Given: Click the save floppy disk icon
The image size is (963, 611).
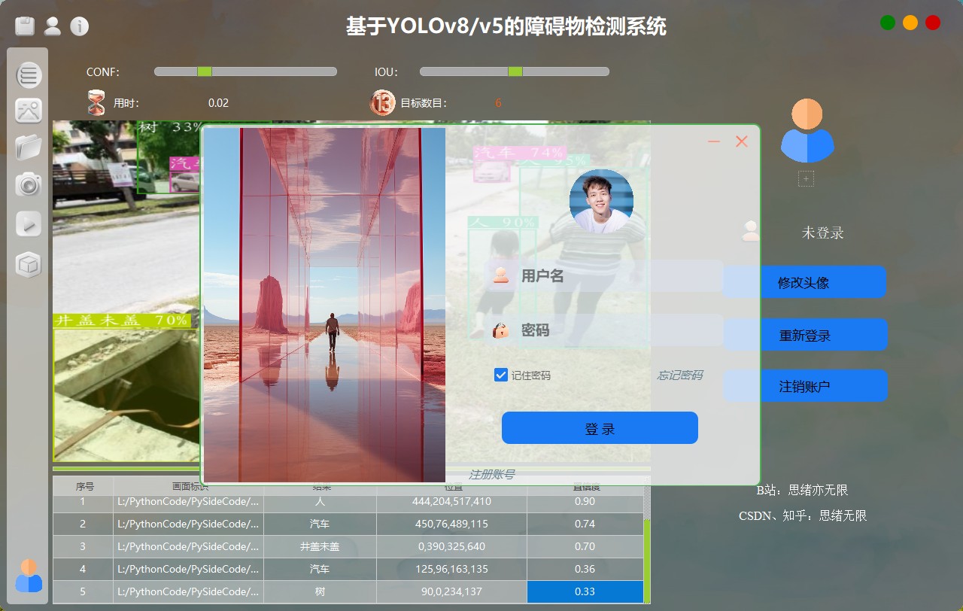Looking at the screenshot, I should 26,26.
